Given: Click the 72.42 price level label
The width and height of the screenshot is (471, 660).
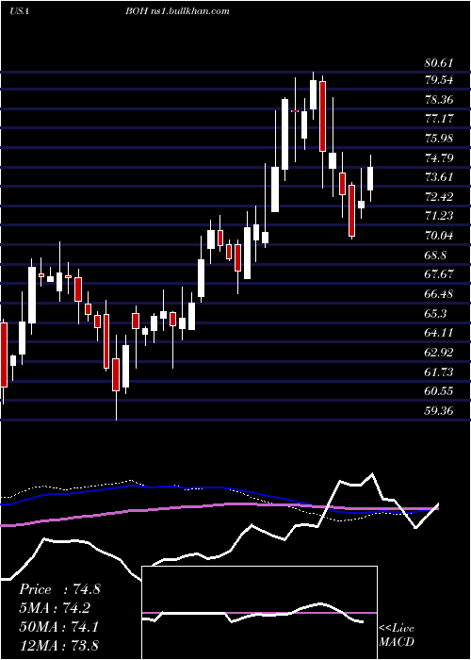Looking at the screenshot, I should 439,197.
